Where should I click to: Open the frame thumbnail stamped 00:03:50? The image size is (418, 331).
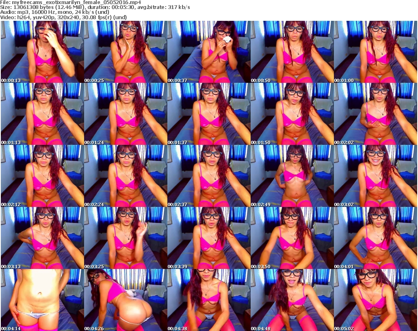(292, 238)
